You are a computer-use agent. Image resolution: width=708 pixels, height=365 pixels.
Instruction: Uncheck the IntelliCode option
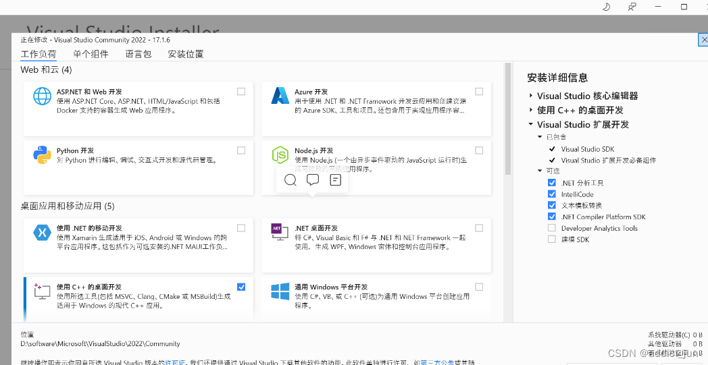pos(552,194)
